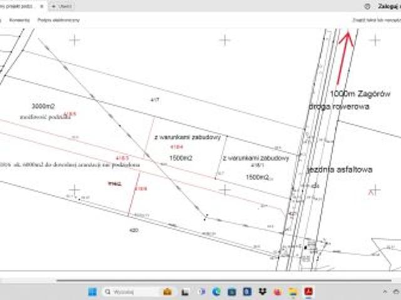
Task: Switch to the projekt podziału document tab
Action: (x=19, y=6)
